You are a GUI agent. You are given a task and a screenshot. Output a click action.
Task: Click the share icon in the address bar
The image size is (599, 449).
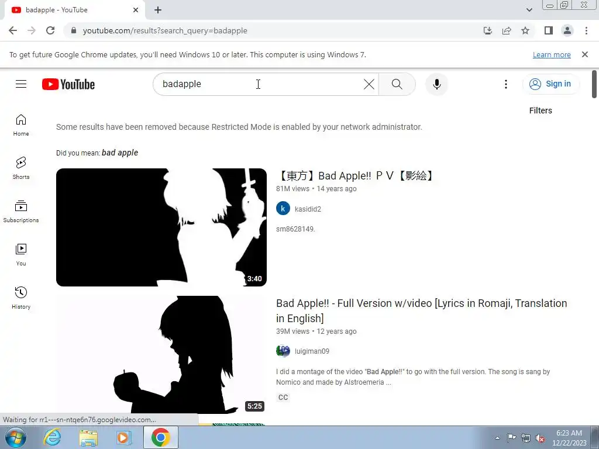[507, 30]
